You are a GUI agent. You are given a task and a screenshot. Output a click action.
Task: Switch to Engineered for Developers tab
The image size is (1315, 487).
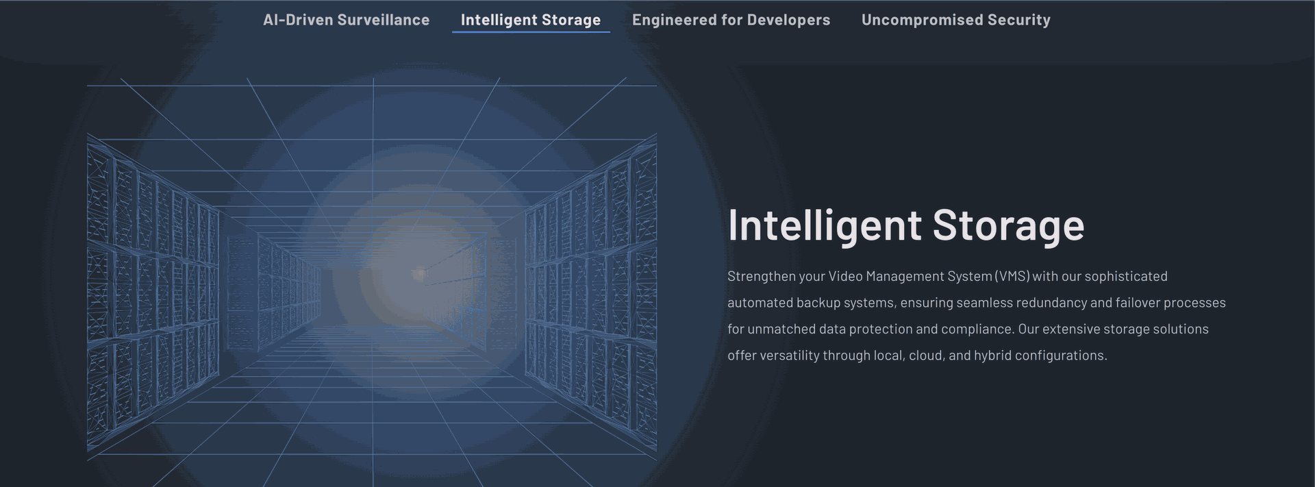[731, 20]
